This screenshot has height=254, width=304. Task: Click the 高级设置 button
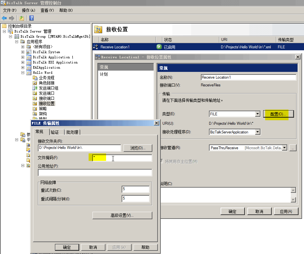[122, 215]
